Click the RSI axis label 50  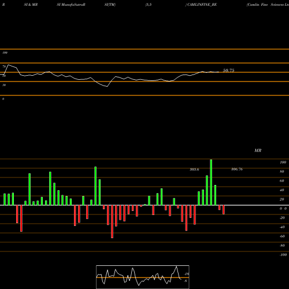pos(4,76)
